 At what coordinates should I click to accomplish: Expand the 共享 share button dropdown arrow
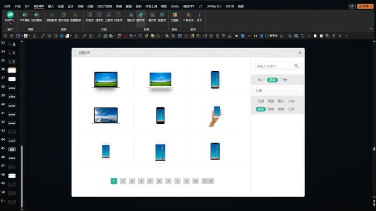click(372, 6)
